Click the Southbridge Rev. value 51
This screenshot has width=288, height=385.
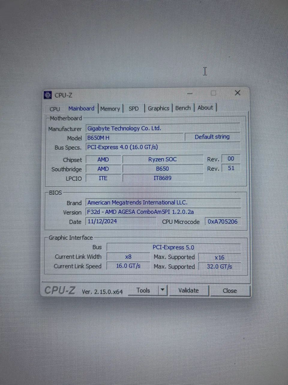coord(231,168)
